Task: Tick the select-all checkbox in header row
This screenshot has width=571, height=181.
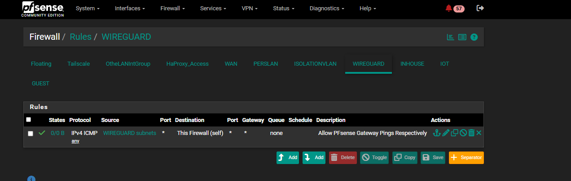Action: (29, 120)
